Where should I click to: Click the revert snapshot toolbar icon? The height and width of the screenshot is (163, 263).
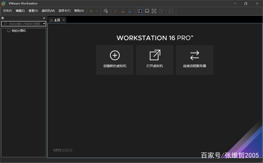pyautogui.click(x=123, y=11)
